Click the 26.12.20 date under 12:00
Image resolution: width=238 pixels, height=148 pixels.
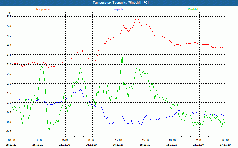pos(118,144)
